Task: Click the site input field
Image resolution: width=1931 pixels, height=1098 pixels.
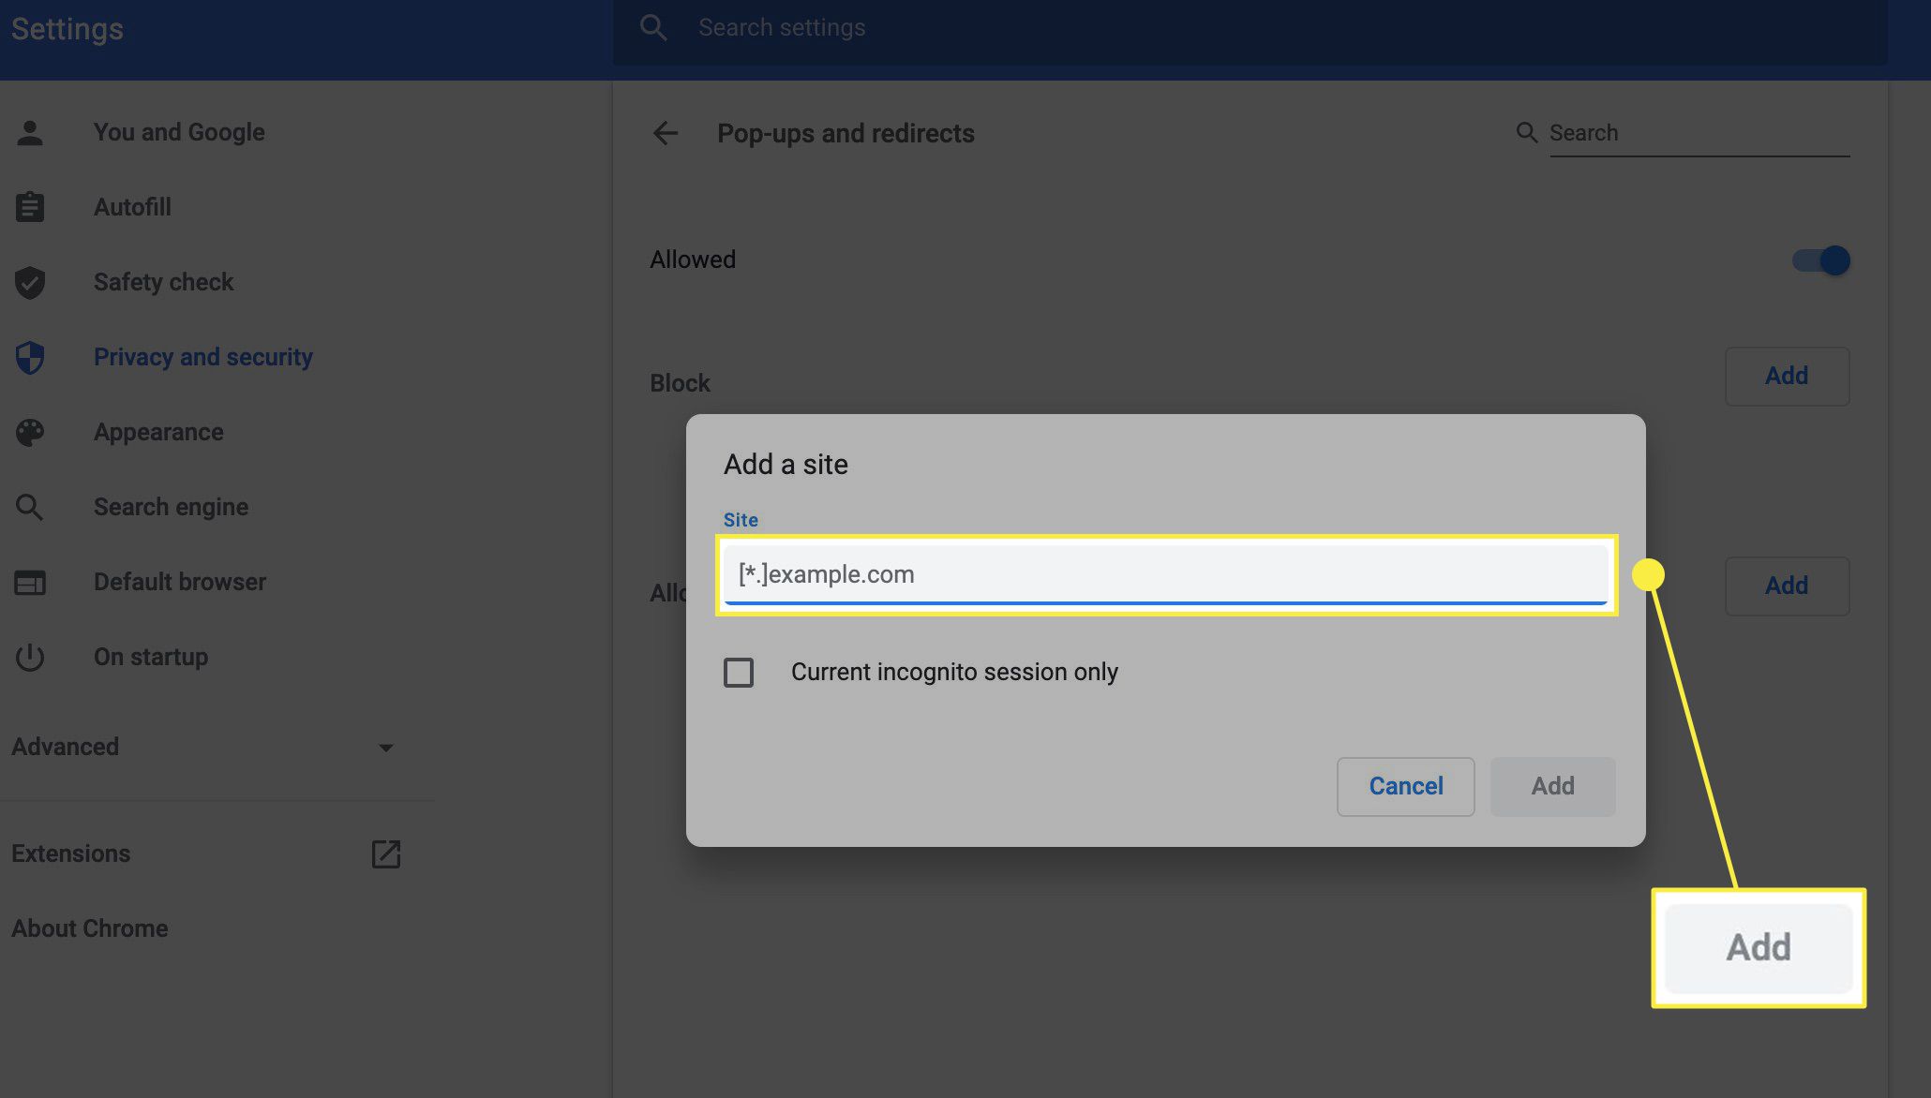Action: [1166, 572]
